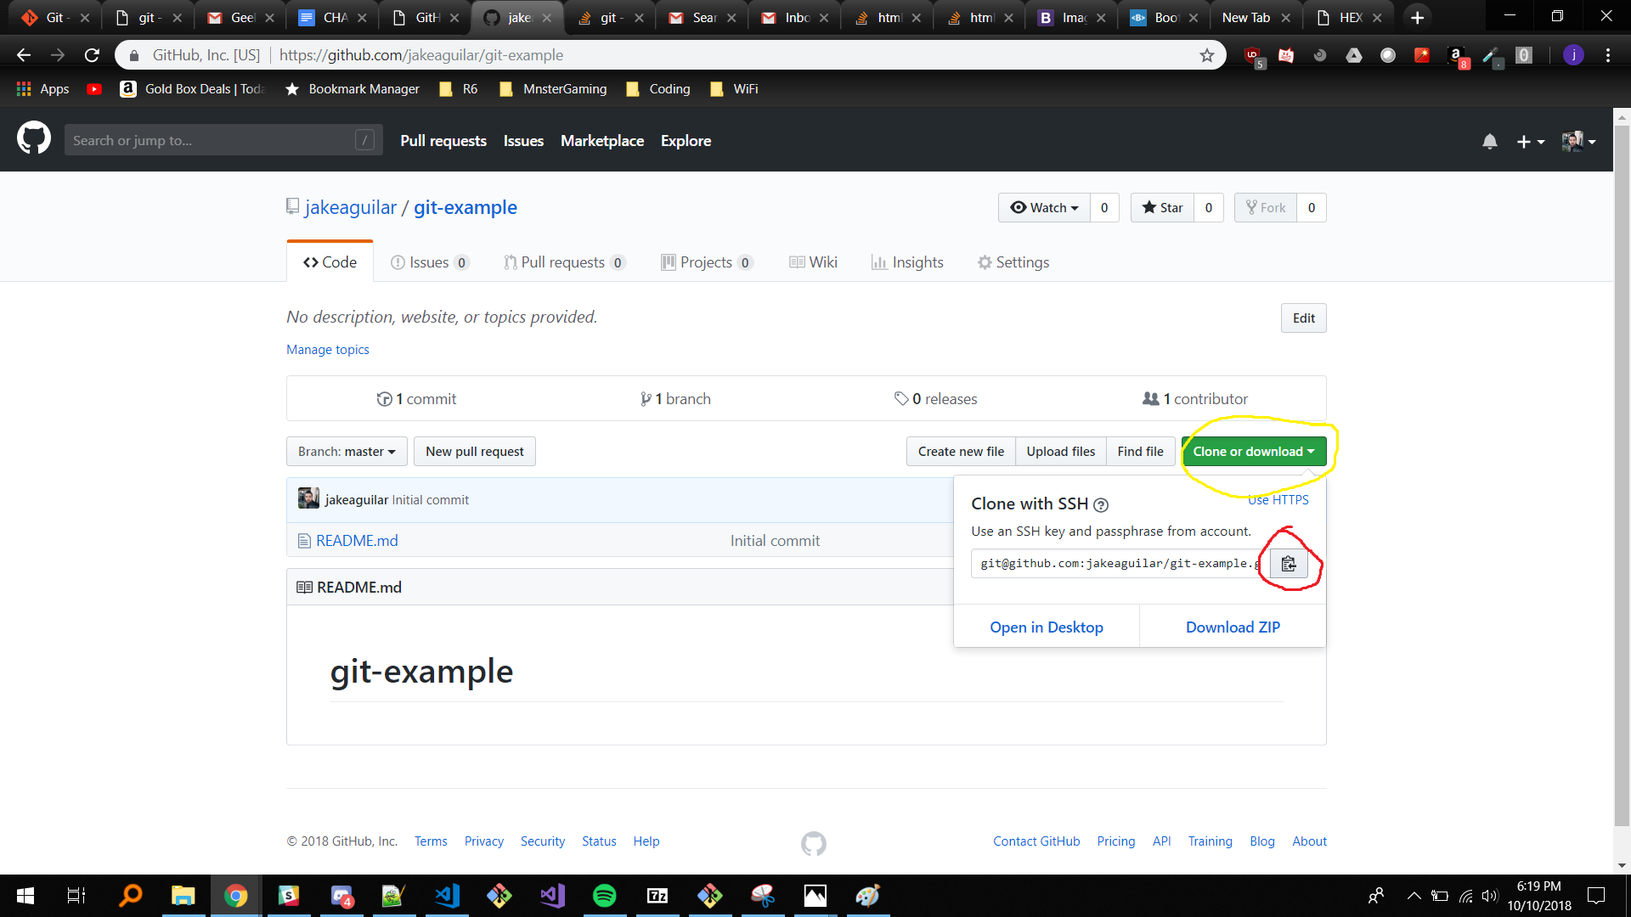Click the help icon beside Clone with SSH

point(1101,504)
